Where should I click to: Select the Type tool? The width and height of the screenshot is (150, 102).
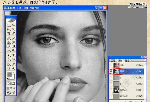point(13,55)
